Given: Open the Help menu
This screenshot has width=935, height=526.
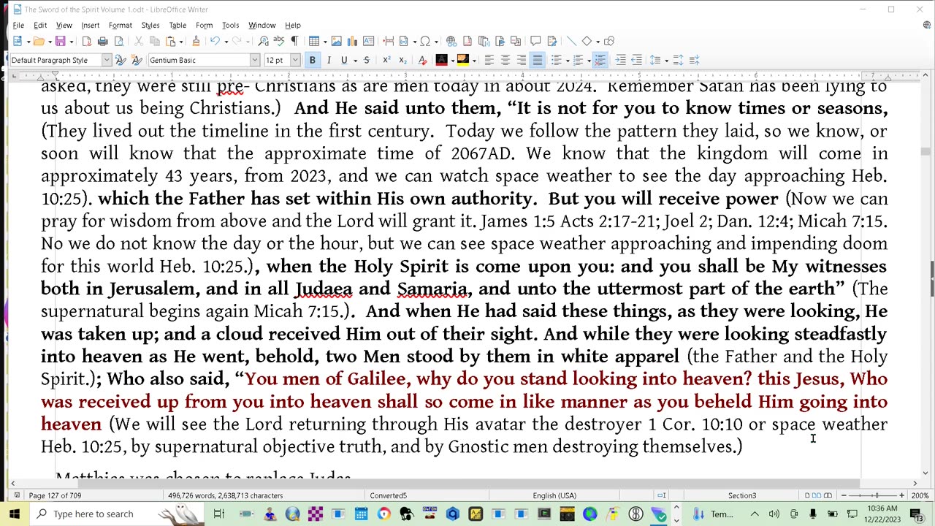Looking at the screenshot, I should [292, 25].
